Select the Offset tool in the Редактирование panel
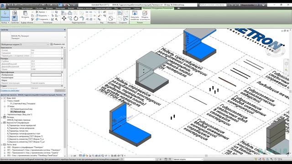 click(70, 13)
